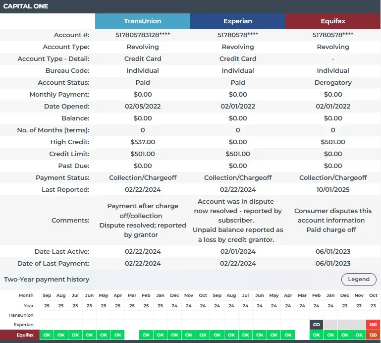The width and height of the screenshot is (381, 343).
Task: Click Equifax High Credit $501.00
Action: pos(333,142)
